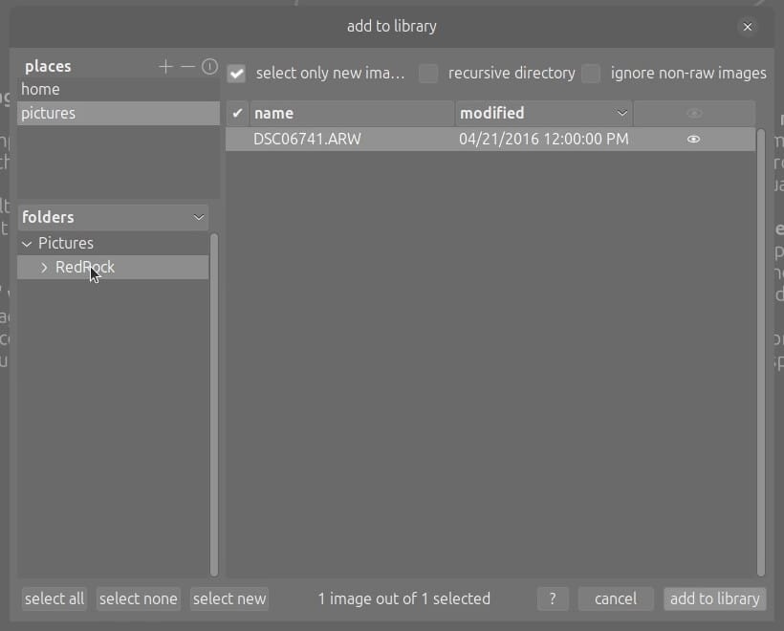This screenshot has width=784, height=631.
Task: Click the select new button
Action: (229, 598)
